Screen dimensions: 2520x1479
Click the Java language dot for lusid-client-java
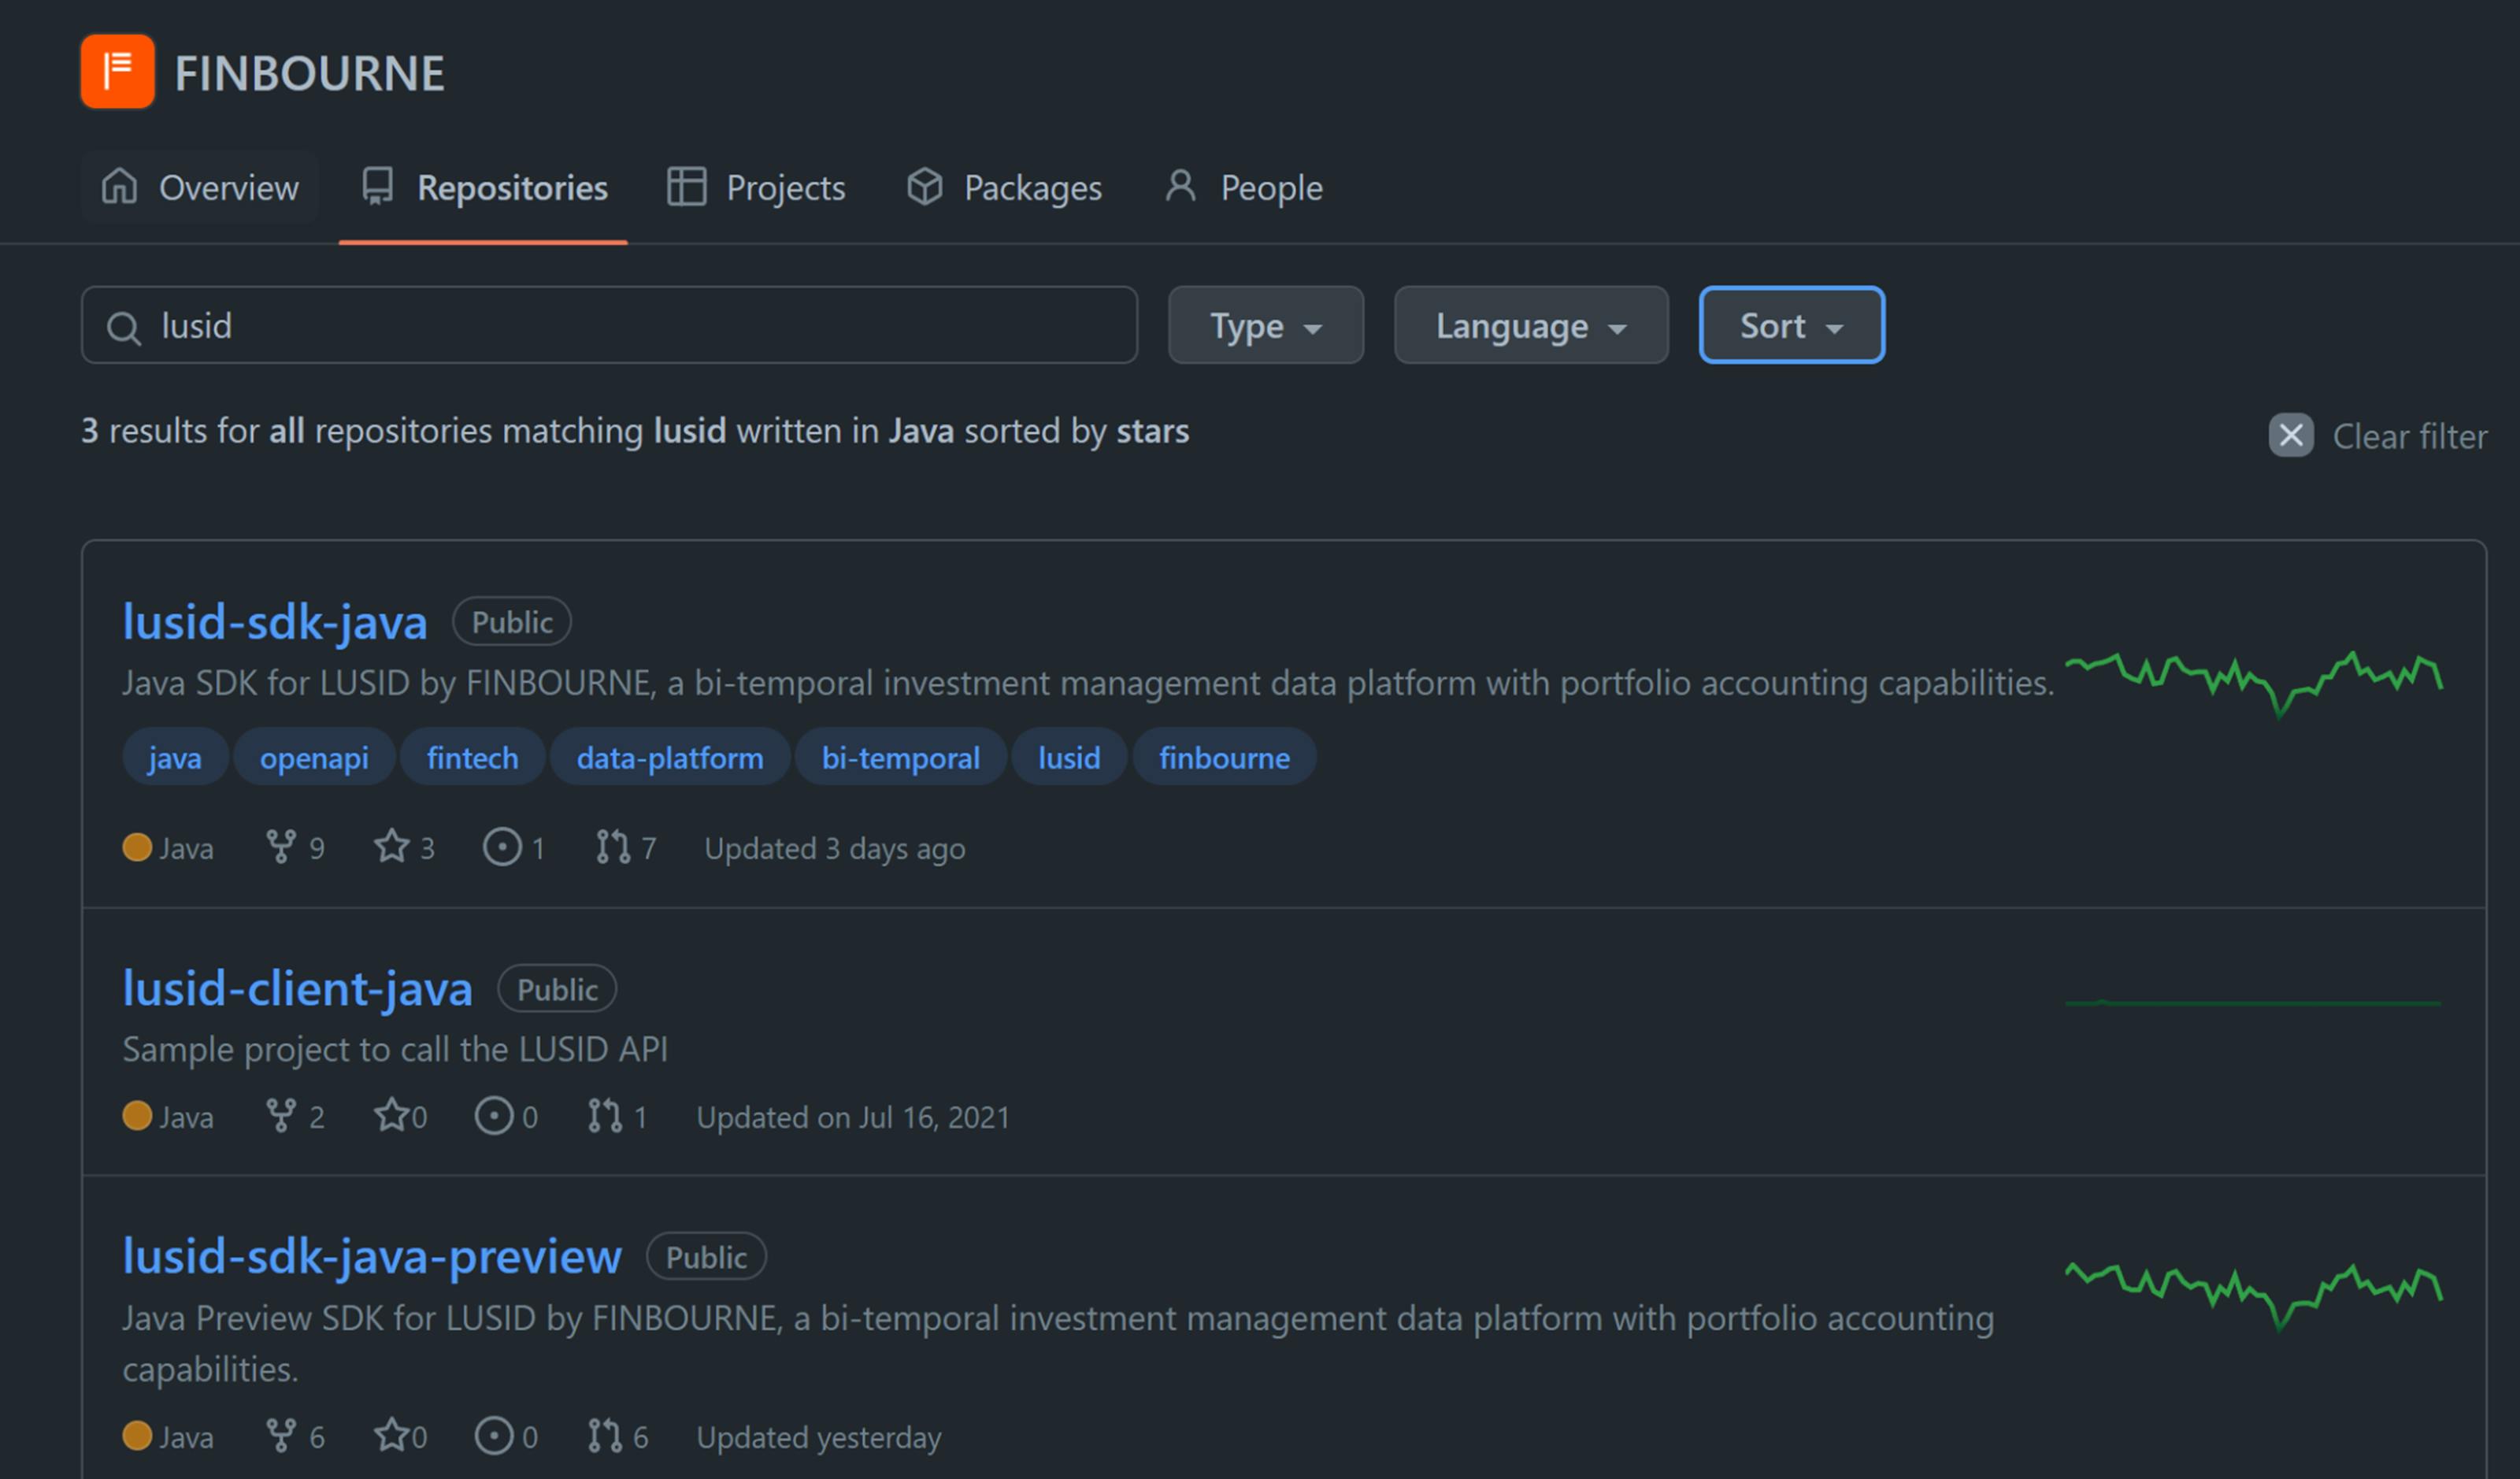(x=137, y=1115)
